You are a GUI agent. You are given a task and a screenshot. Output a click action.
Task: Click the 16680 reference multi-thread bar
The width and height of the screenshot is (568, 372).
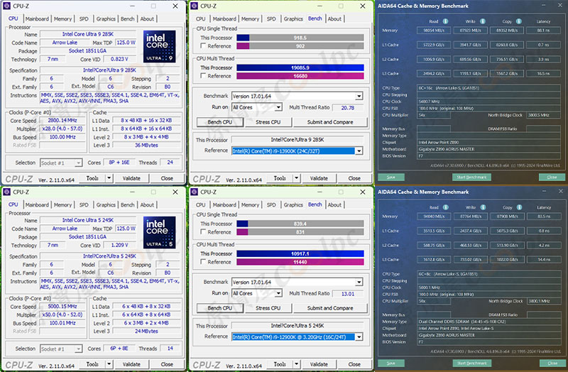point(300,76)
